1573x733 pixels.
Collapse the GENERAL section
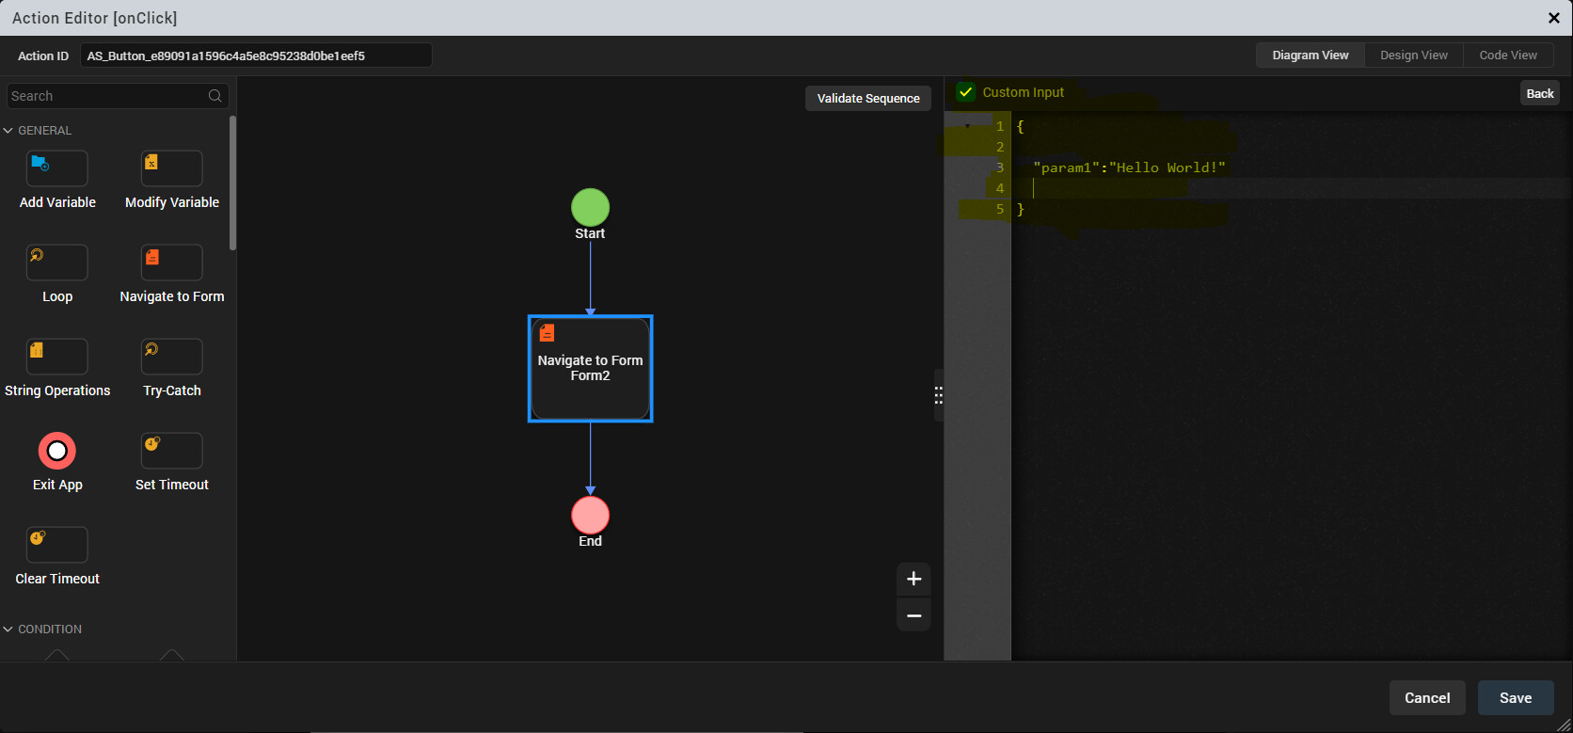8,131
